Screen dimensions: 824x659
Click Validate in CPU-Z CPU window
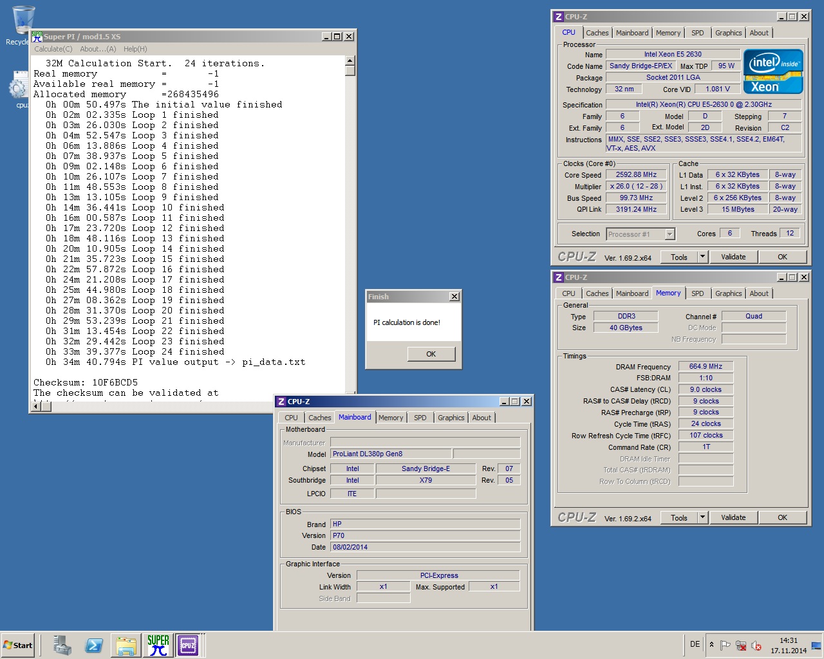tap(733, 257)
